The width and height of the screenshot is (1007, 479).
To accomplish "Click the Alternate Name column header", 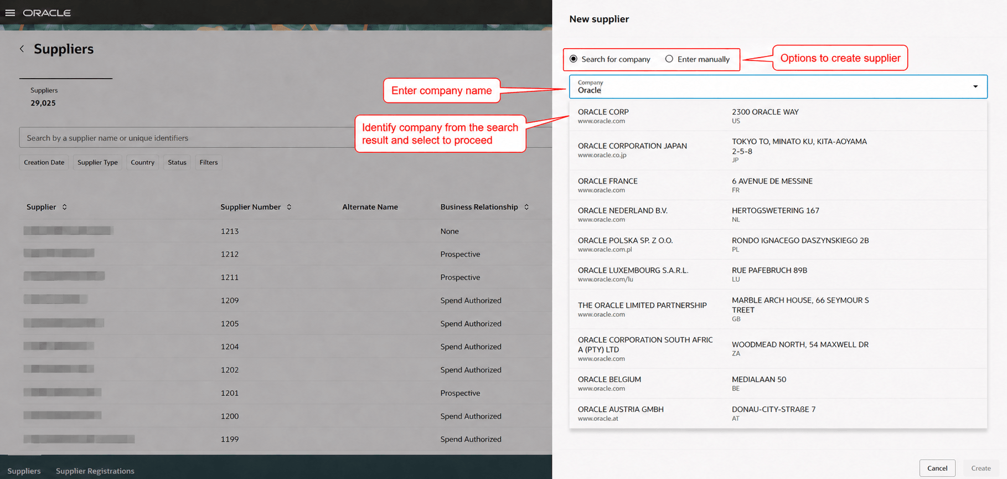I will tap(370, 207).
